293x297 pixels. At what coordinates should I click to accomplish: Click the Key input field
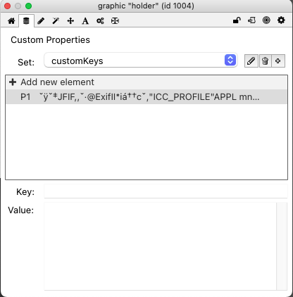(166, 191)
